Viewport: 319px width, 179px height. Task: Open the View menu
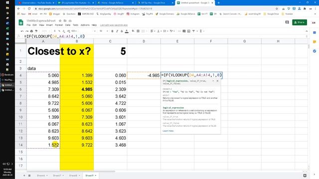tap(41, 25)
